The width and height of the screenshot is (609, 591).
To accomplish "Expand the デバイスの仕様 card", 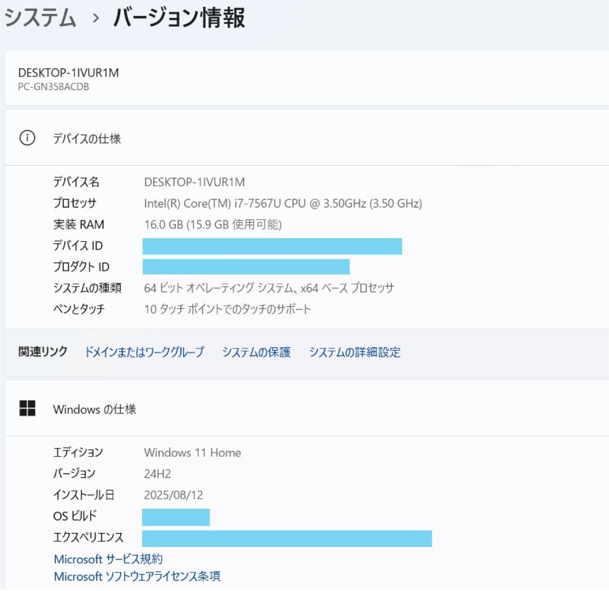I will pos(304,138).
